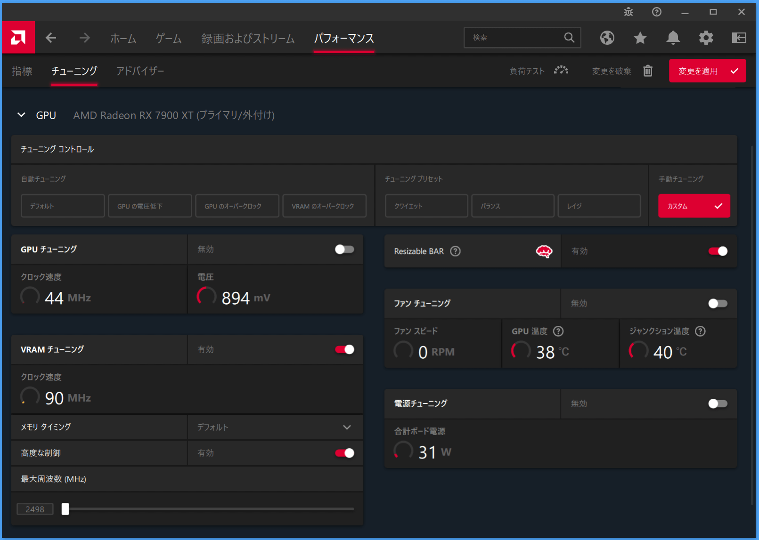The width and height of the screenshot is (759, 540).
Task: Select チューニング sub-tab
Action: coord(74,71)
